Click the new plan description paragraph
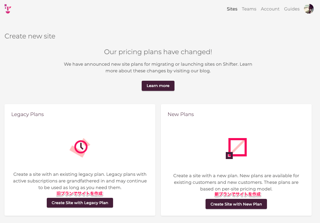This screenshot has height=223, width=320. (236, 182)
